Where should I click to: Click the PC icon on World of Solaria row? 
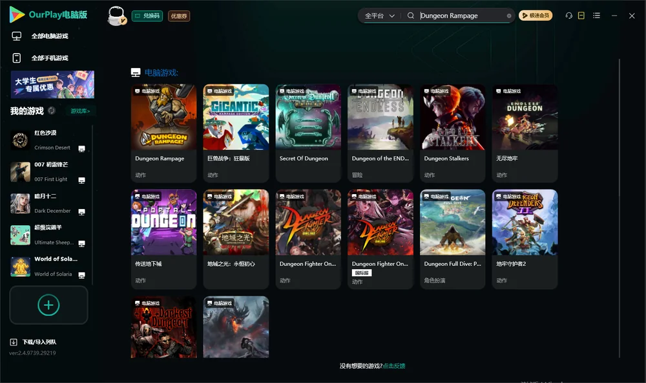(81, 276)
